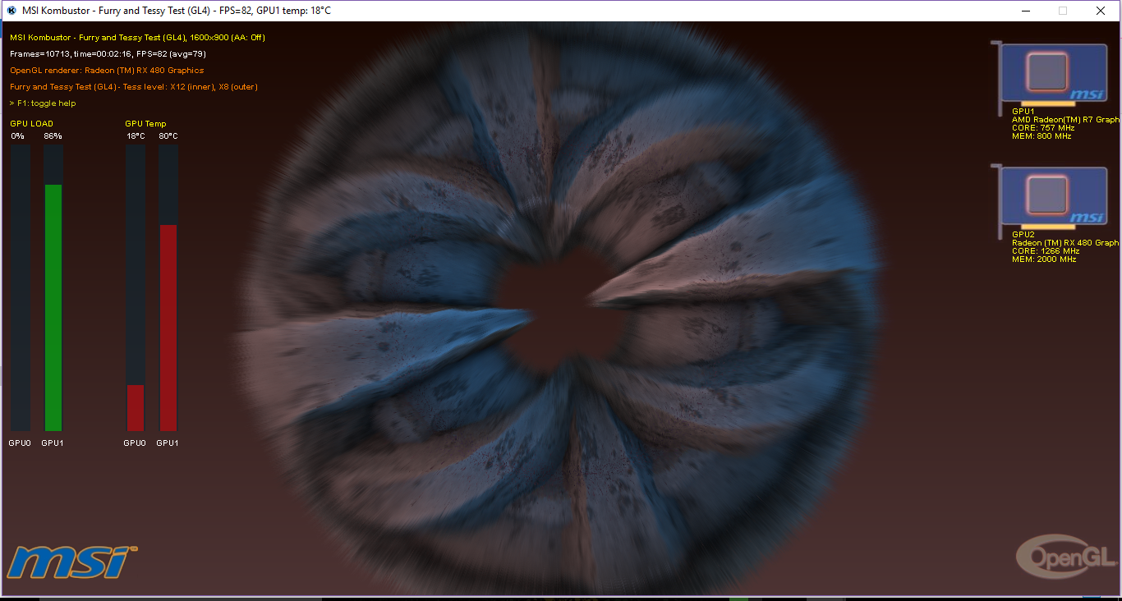Click the MSI logo at bottom left

pyautogui.click(x=72, y=562)
